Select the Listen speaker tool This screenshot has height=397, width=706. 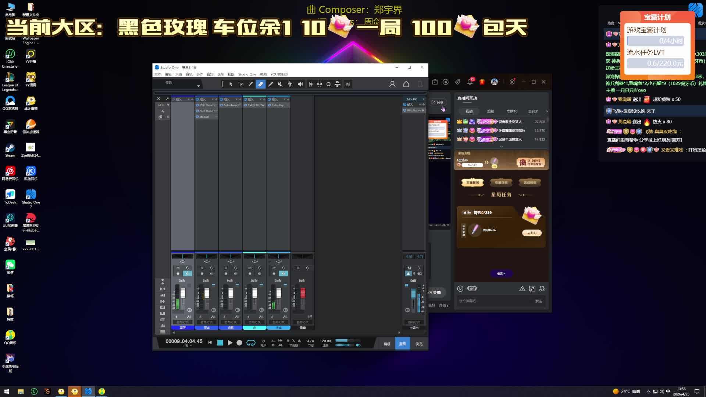pos(300,84)
